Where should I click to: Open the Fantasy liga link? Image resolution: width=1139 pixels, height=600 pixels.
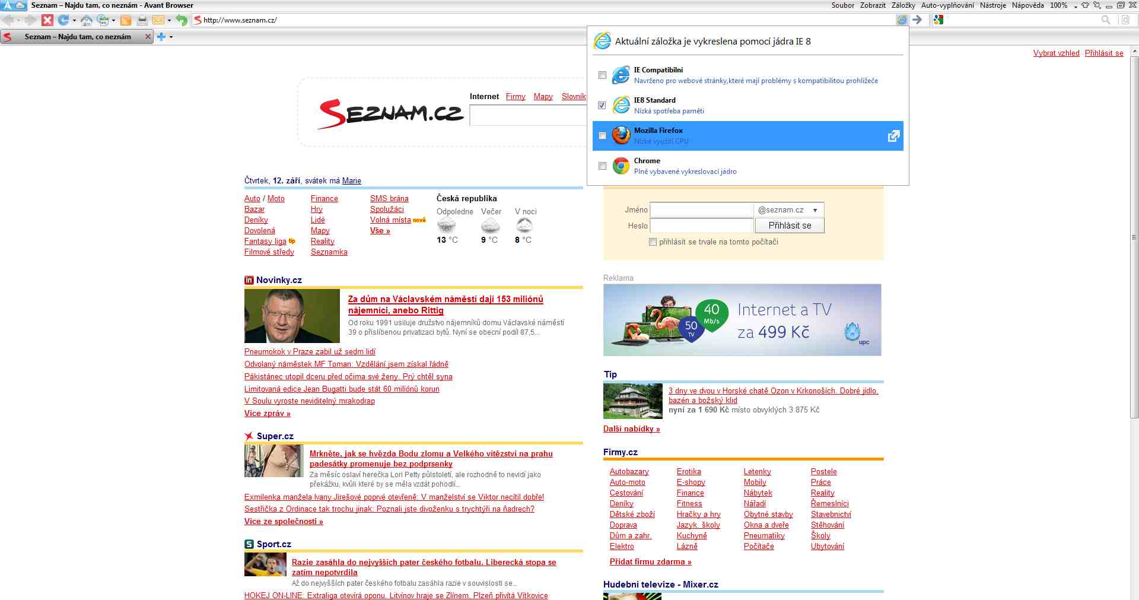coord(265,241)
